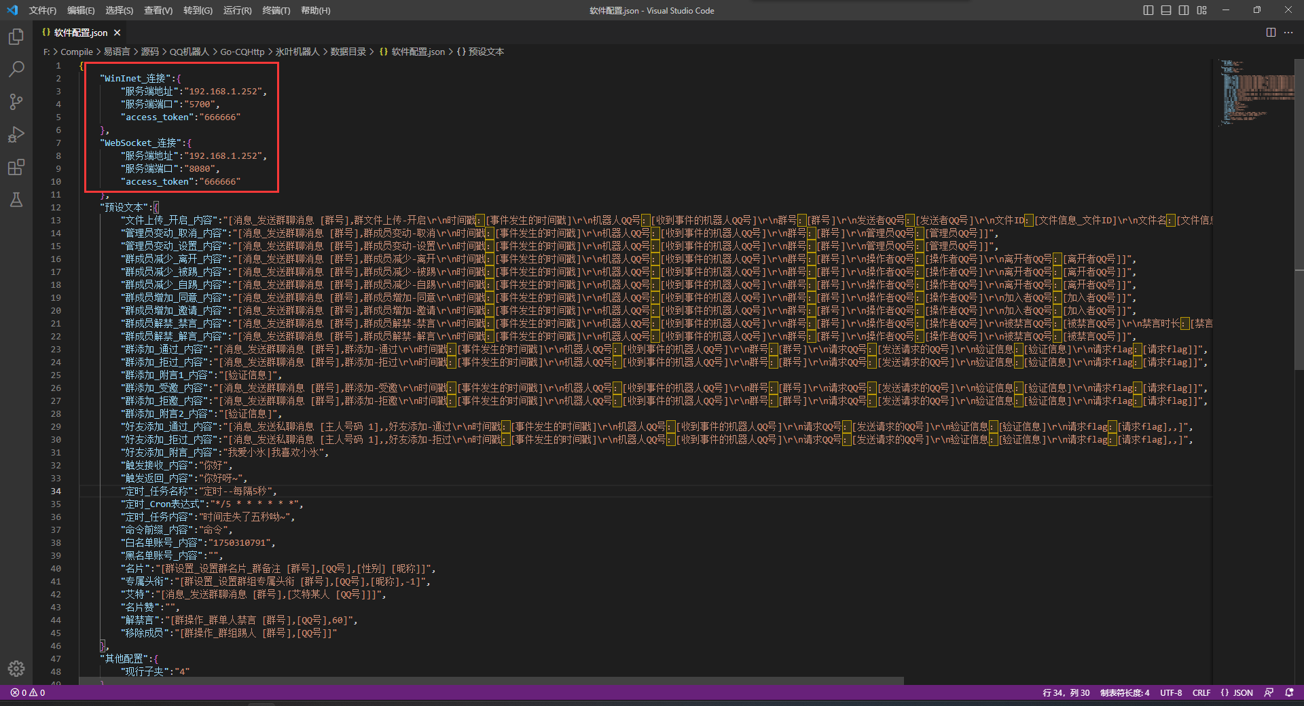Click the "触发接收_内容" key

pos(158,466)
